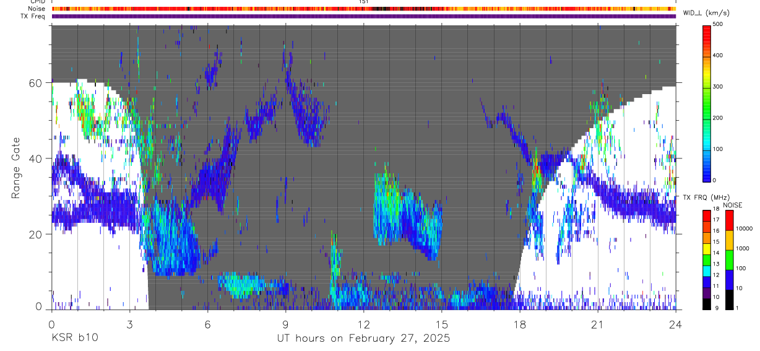This screenshot has height=351, width=760.
Task: Click the '6' hour tick on the time axis
Action: 207,324
